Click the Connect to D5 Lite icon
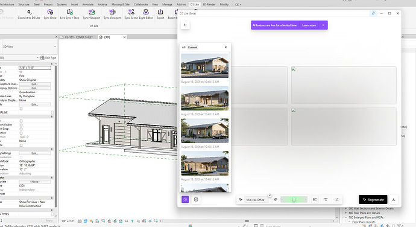416x227 pixels. (29, 12)
